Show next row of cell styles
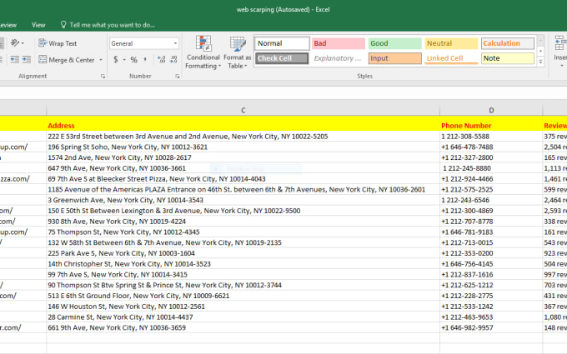The image size is (567, 354). click(540, 51)
